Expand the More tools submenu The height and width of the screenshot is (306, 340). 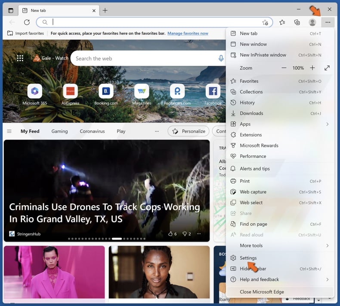[280, 245]
